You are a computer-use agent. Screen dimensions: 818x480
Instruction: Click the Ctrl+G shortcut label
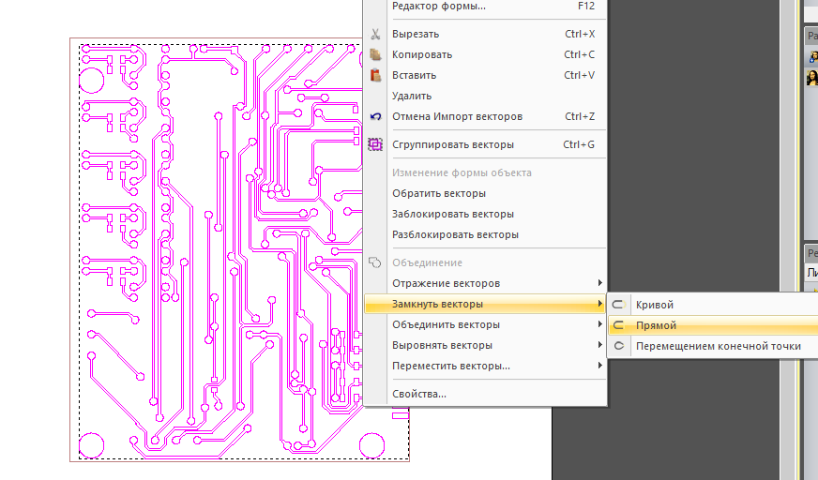tap(579, 145)
